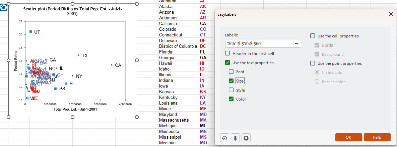The height and width of the screenshot is (147, 397).
Task: Check the Style option
Action: (231, 90)
